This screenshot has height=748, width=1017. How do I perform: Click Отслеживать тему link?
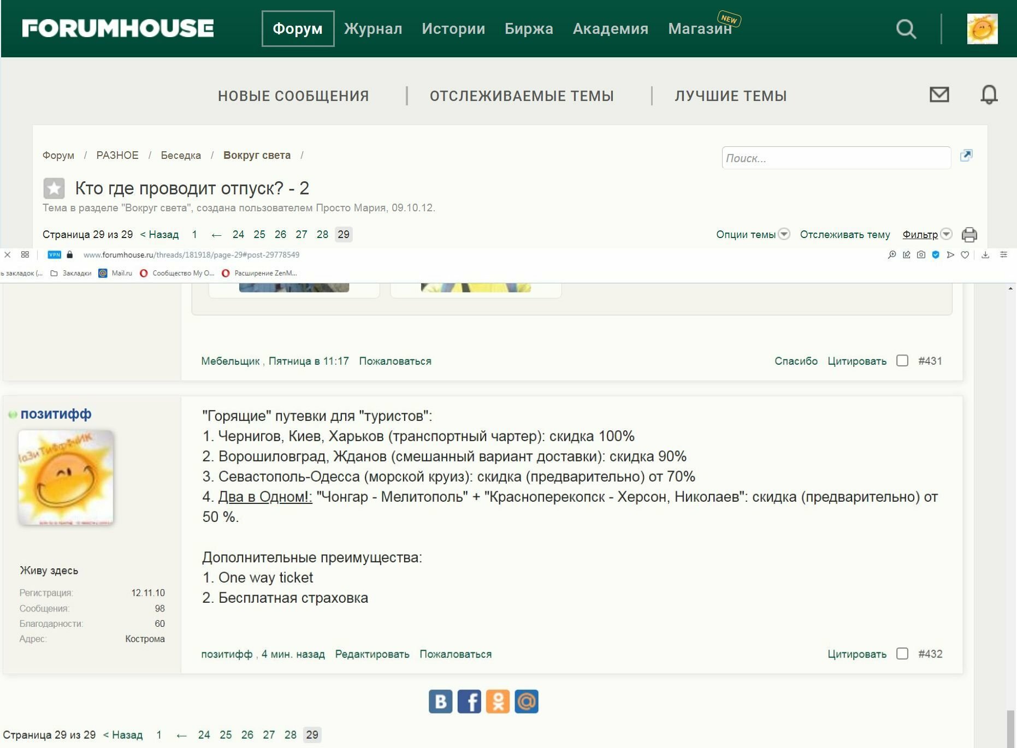point(845,234)
